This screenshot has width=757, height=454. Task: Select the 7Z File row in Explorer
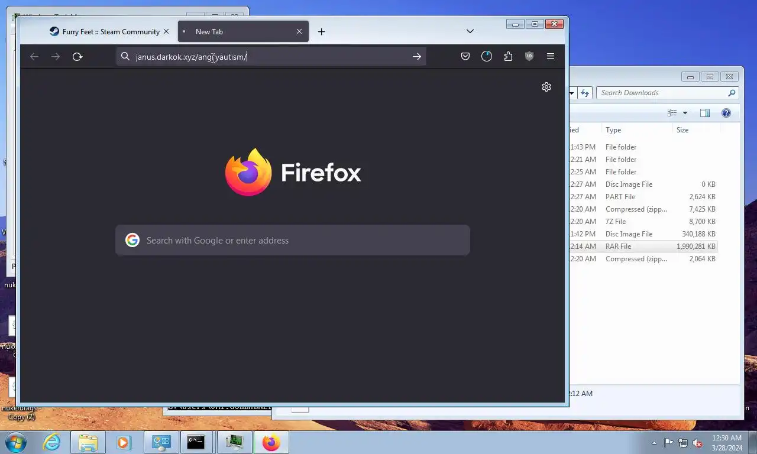tap(643, 222)
